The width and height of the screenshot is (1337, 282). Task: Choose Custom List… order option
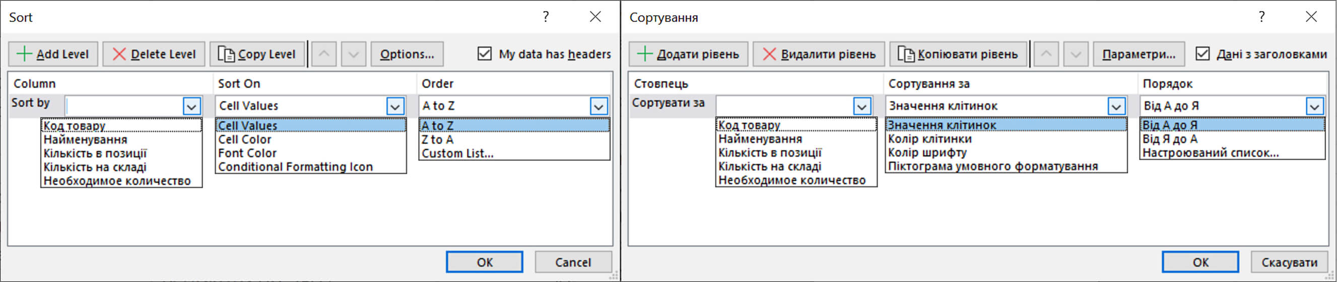514,154
